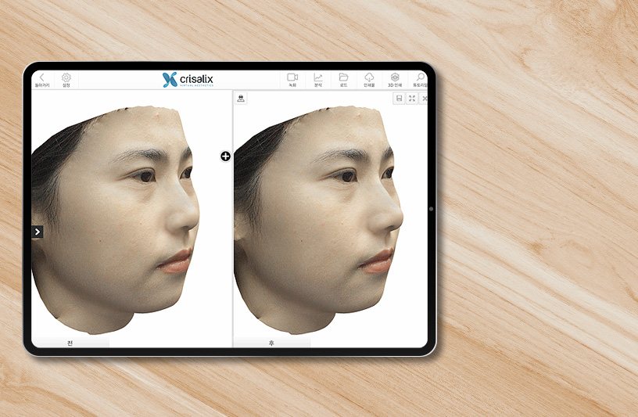Image resolution: width=638 pixels, height=417 pixels.
Task: Click the before 3D face model
Action: [x=115, y=220]
